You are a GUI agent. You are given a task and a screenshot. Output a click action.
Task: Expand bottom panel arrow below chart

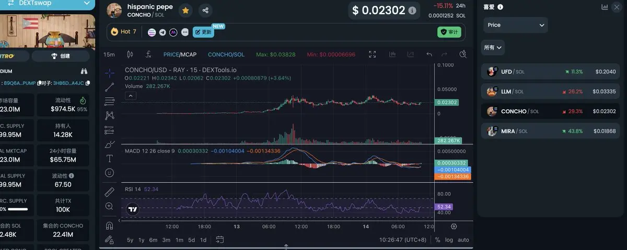pos(286,246)
